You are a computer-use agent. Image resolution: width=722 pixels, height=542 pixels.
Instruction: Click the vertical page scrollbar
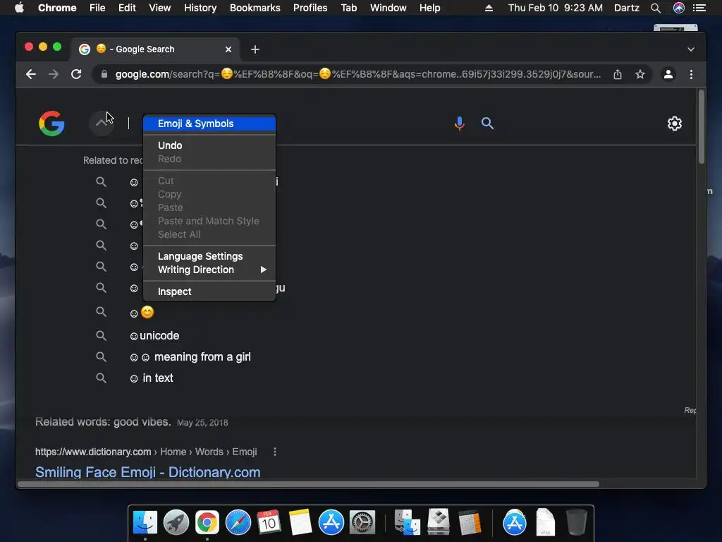(x=702, y=127)
